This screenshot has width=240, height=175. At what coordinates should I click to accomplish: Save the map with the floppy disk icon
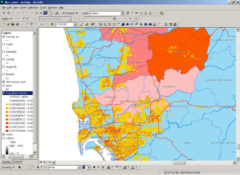[13, 24]
